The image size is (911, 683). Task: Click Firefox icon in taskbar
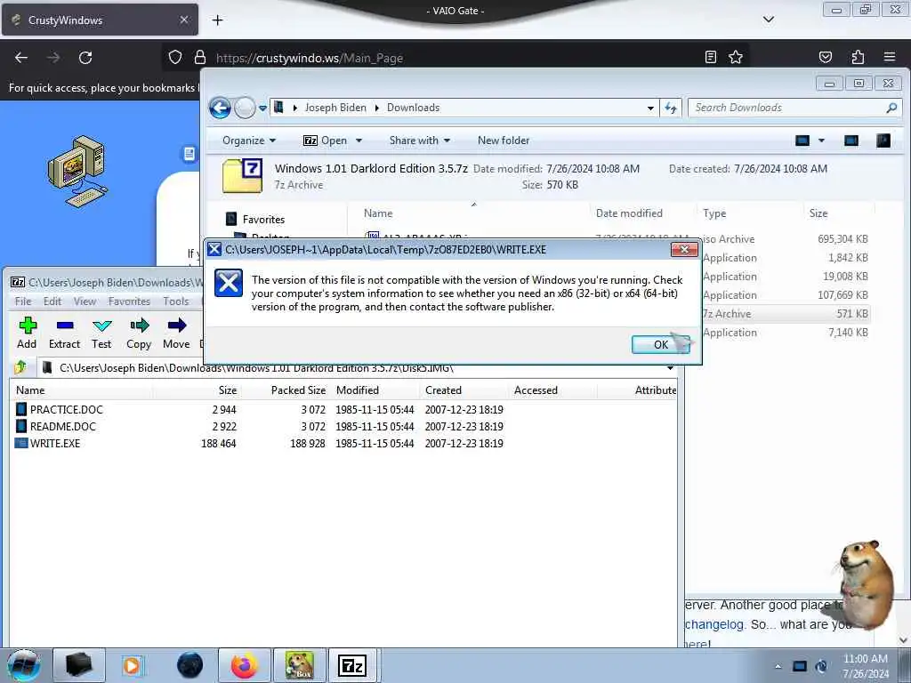tap(244, 665)
